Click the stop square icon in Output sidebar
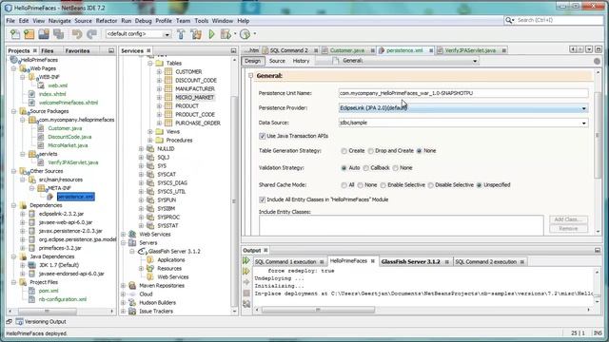 point(246,293)
